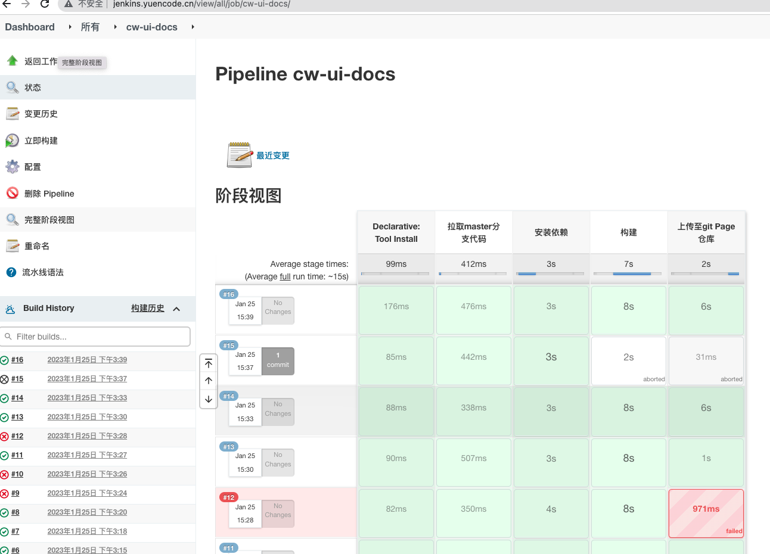Click the clock build-now icon
The image size is (770, 554).
coord(12,141)
